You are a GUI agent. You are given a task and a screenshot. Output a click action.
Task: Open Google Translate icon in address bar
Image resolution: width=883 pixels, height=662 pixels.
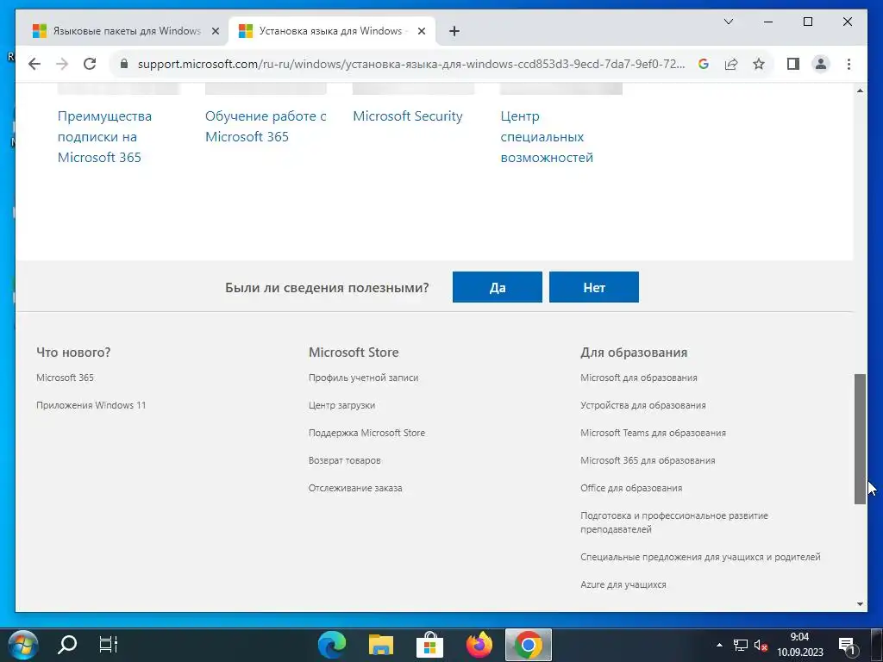pyautogui.click(x=704, y=64)
